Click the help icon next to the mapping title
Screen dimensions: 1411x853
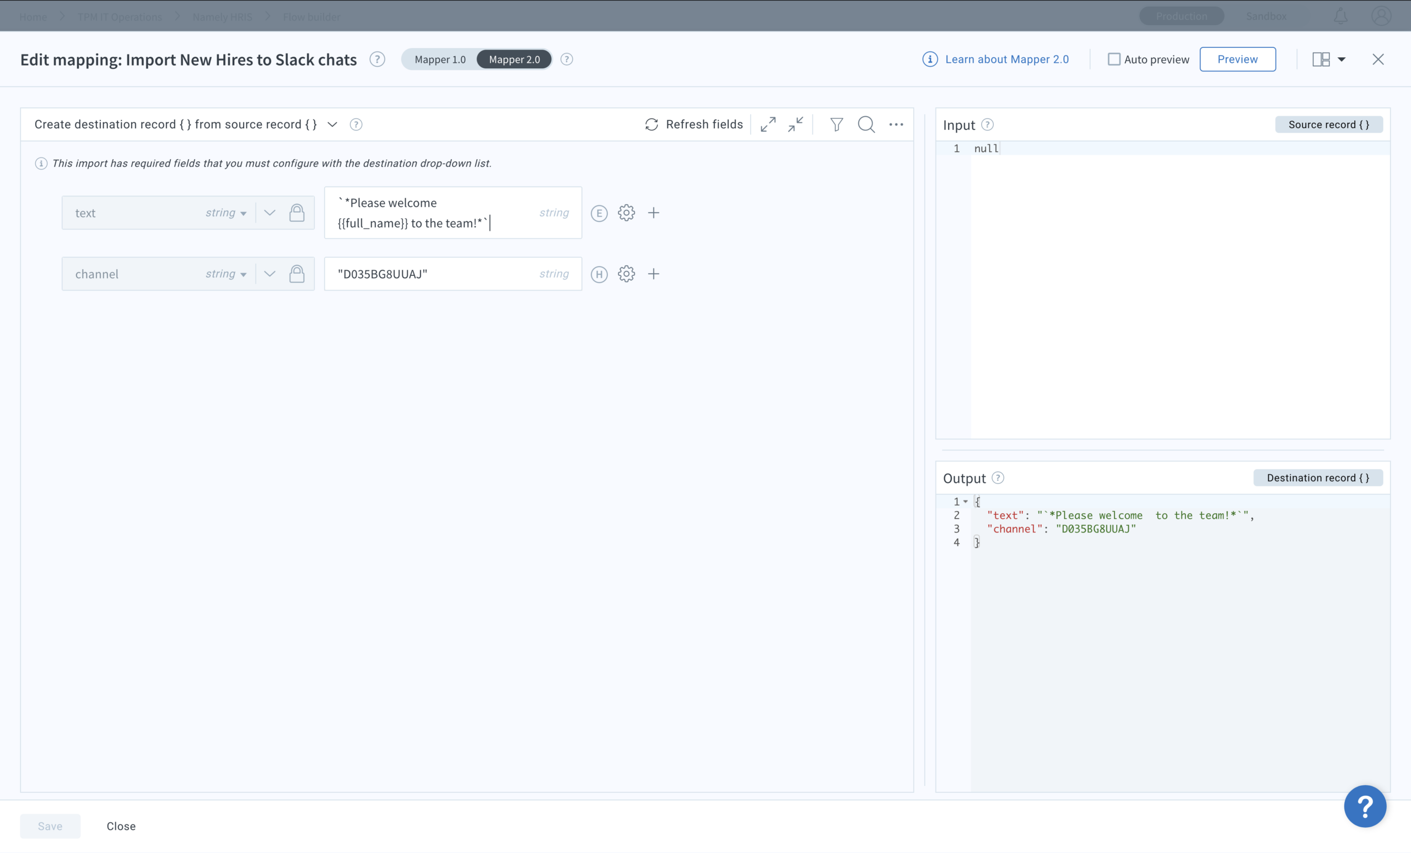(x=377, y=59)
